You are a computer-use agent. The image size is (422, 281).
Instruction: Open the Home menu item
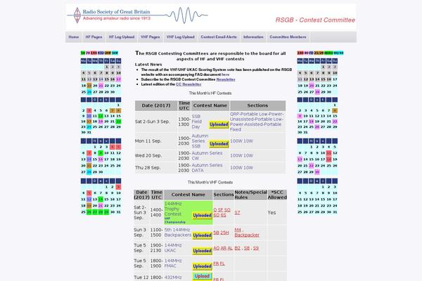pos(73,37)
